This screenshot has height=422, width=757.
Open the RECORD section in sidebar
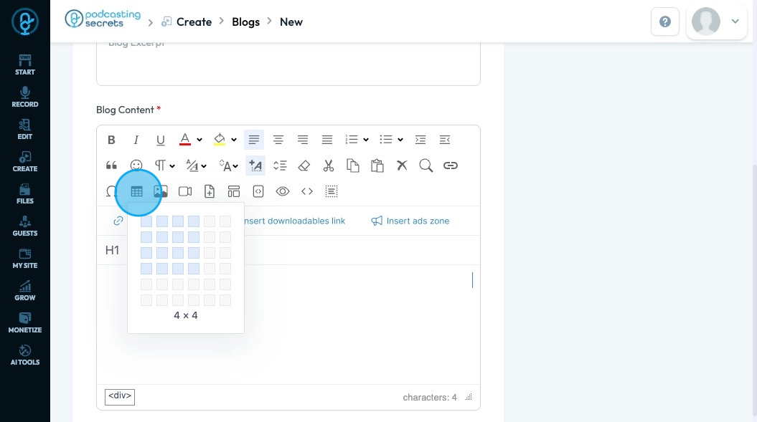[25, 97]
